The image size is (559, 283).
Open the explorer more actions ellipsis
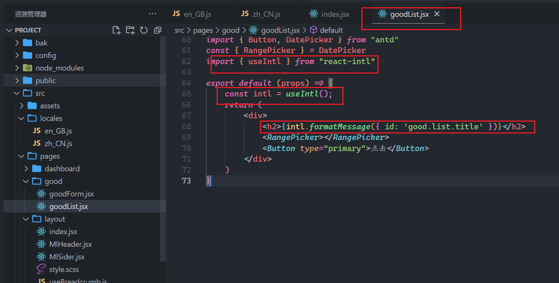152,14
